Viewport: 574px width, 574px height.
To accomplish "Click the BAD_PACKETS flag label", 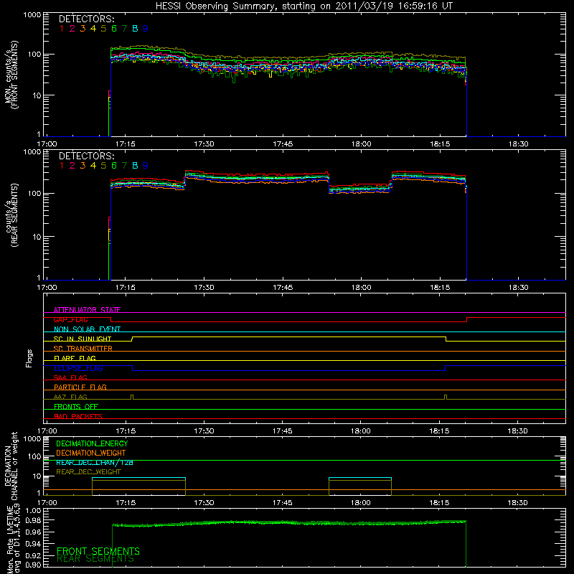I will coord(78,416).
